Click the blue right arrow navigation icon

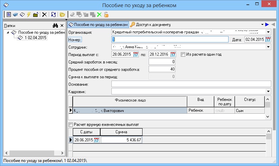pyautogui.click(x=267, y=25)
